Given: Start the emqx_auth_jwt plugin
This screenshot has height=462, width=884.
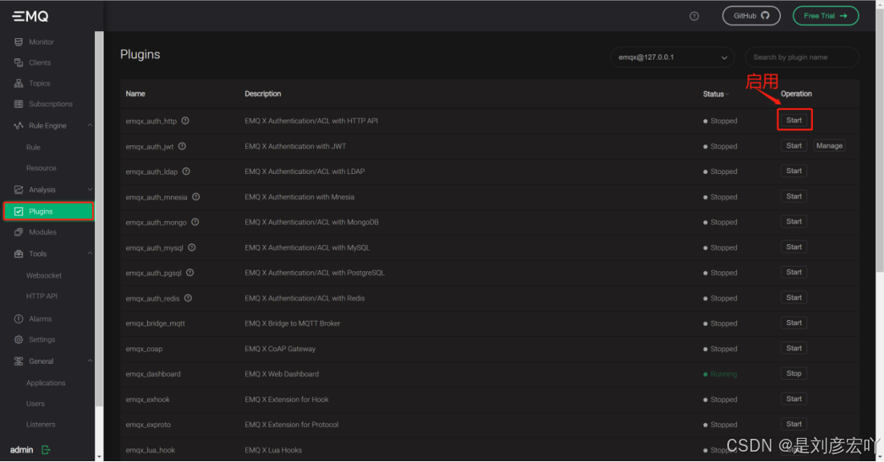Looking at the screenshot, I should (x=794, y=146).
